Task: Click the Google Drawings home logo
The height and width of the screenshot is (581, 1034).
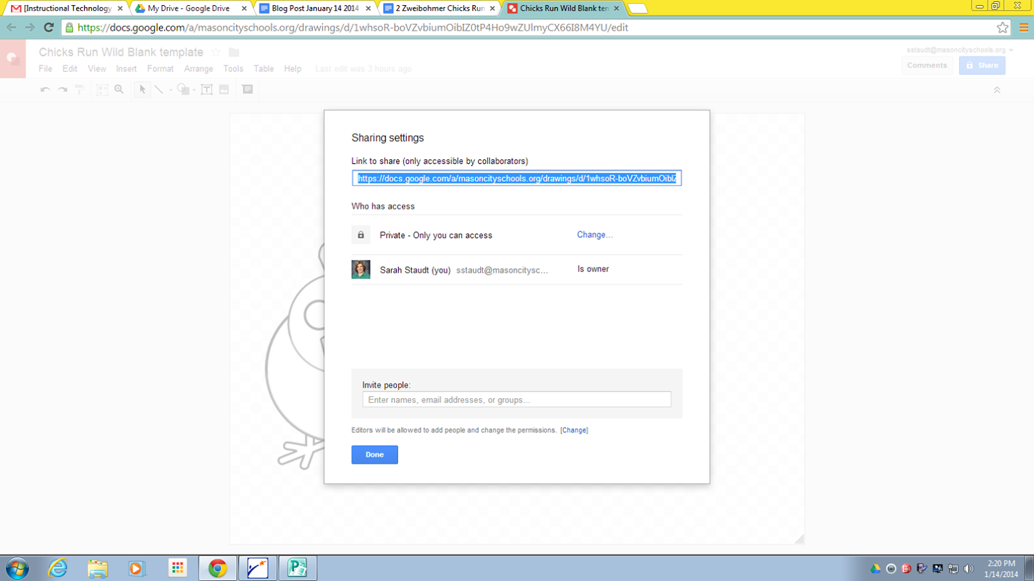Action: [13, 59]
